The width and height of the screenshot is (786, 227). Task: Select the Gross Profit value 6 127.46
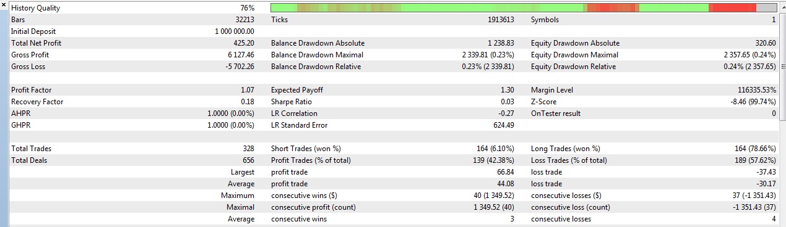click(x=241, y=55)
